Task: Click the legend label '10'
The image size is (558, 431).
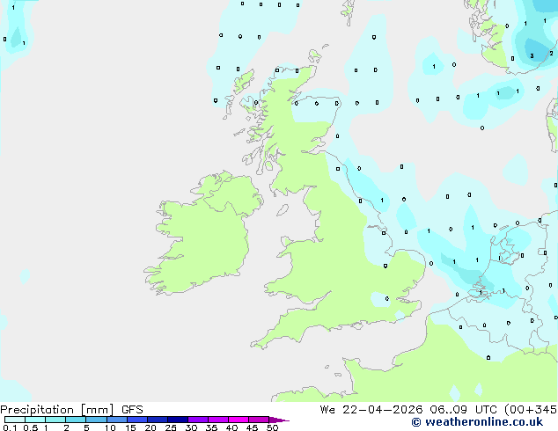Action: [110, 427]
